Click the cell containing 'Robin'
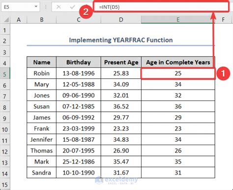Screen dimensions: 233x190 pyautogui.click(x=42, y=73)
